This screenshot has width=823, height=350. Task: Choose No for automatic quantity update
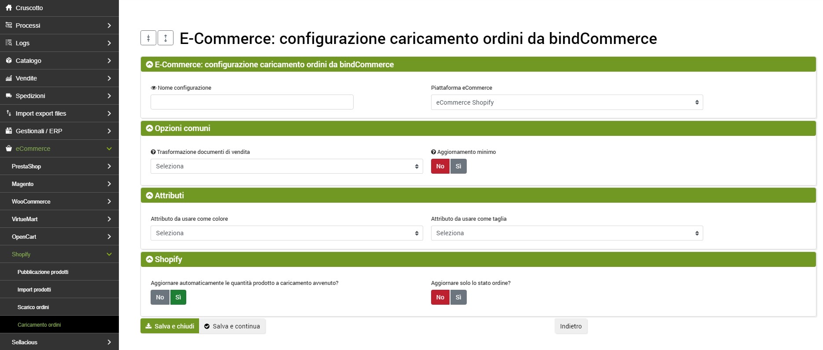(x=160, y=297)
